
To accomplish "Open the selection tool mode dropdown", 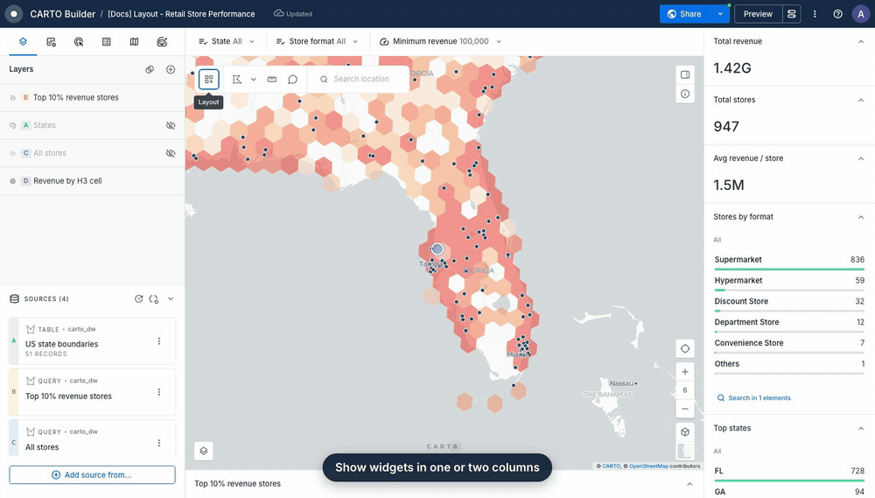I will (254, 80).
